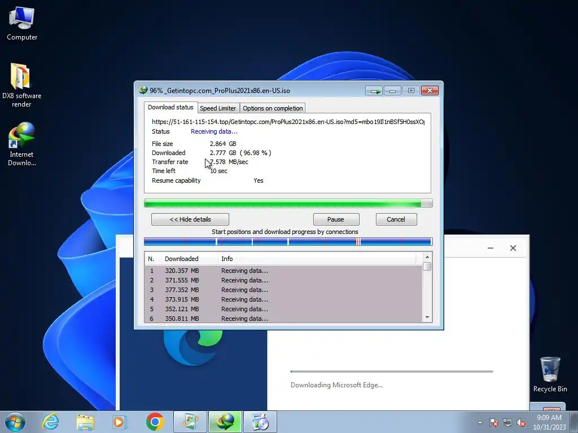578x433 pixels.
Task: Pause the download
Action: coord(336,219)
